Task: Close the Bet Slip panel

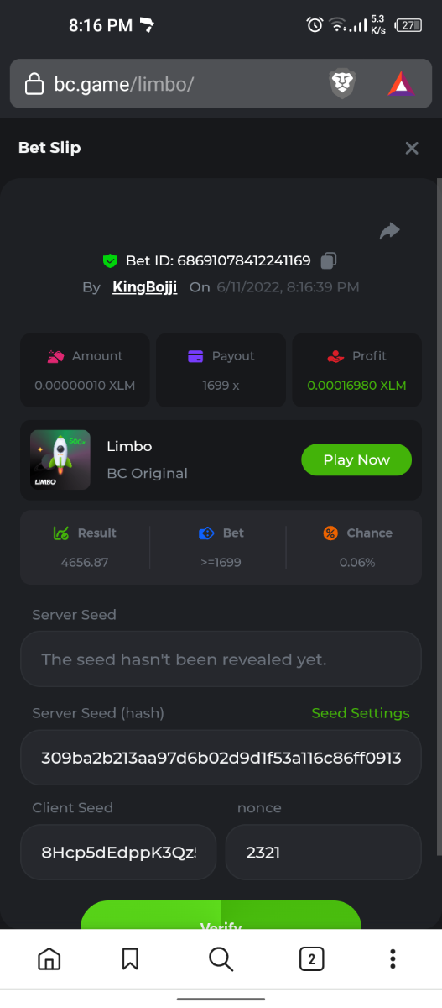Action: [x=412, y=148]
